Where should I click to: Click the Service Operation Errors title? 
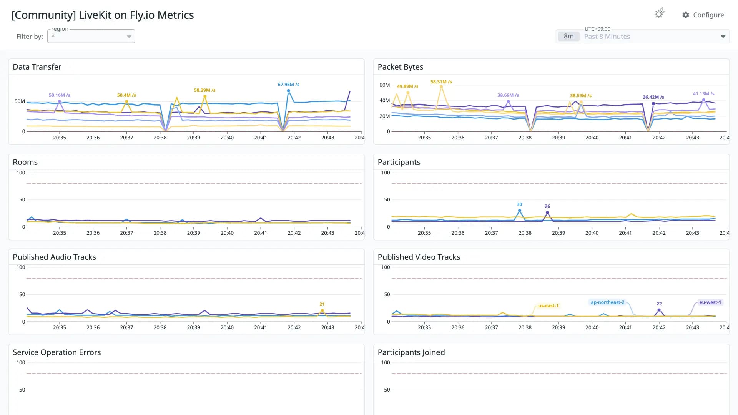tap(57, 352)
